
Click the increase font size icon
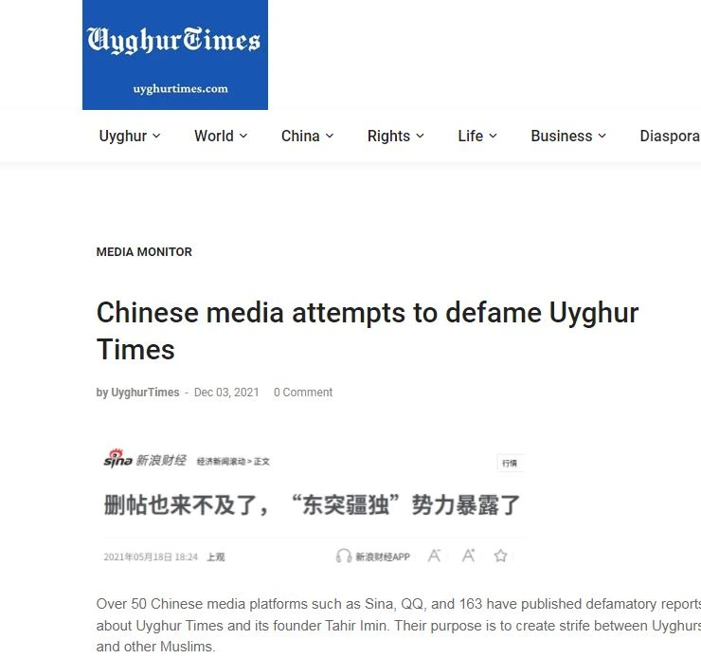click(x=468, y=556)
